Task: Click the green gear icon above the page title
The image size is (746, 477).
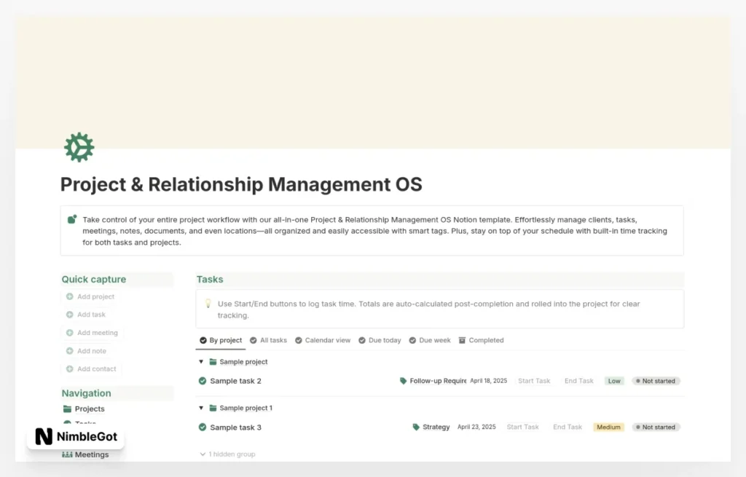Action: coord(78,146)
